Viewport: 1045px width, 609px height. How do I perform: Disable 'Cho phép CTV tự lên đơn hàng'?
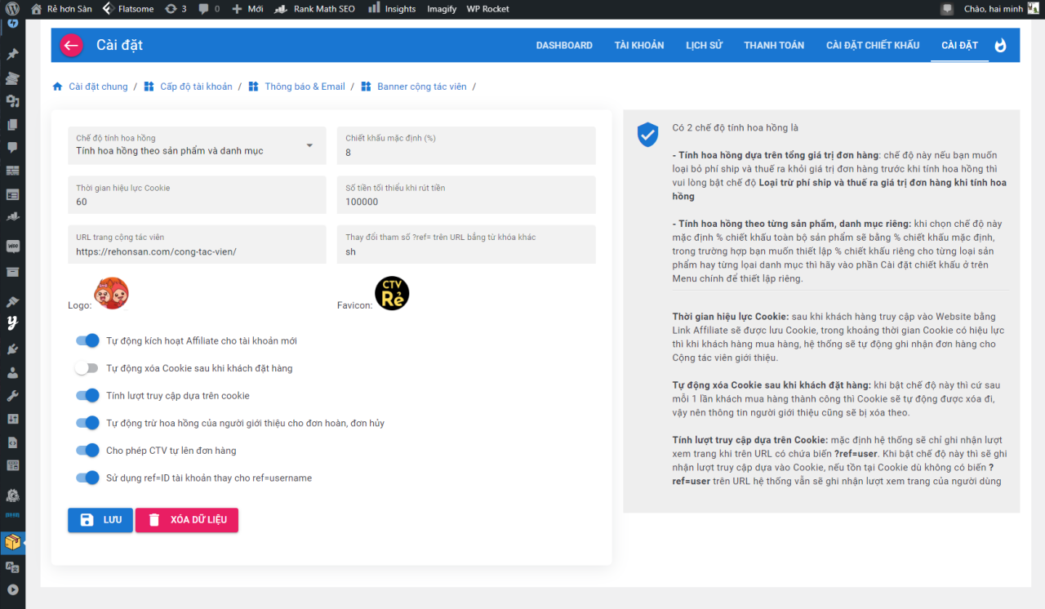tap(87, 450)
